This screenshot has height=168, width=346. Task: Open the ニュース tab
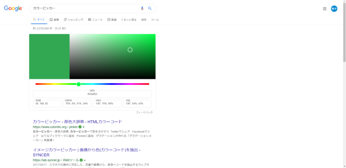(95, 19)
